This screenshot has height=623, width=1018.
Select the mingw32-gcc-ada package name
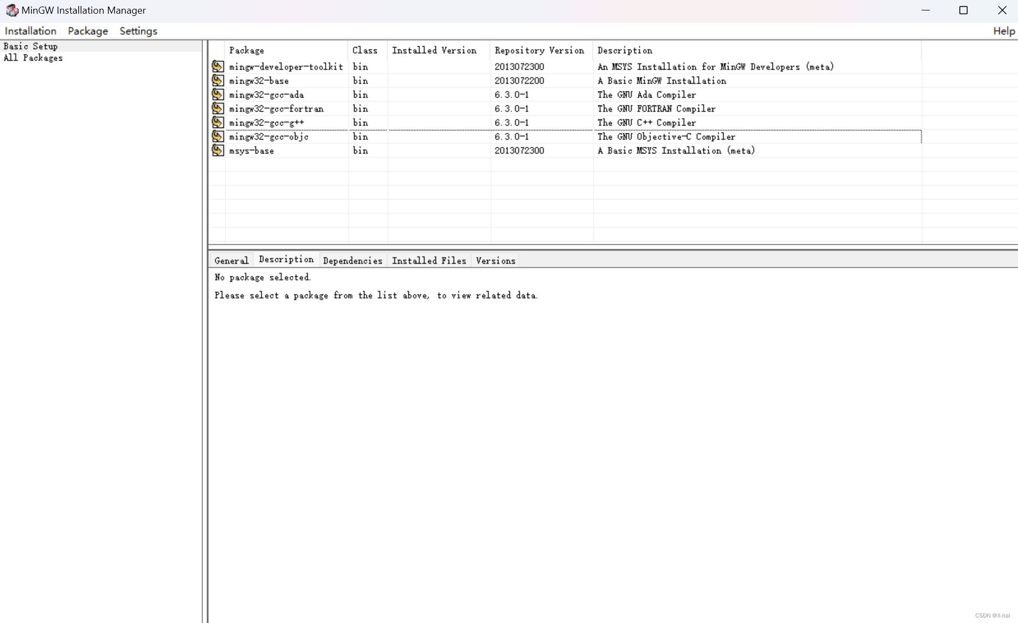(266, 95)
